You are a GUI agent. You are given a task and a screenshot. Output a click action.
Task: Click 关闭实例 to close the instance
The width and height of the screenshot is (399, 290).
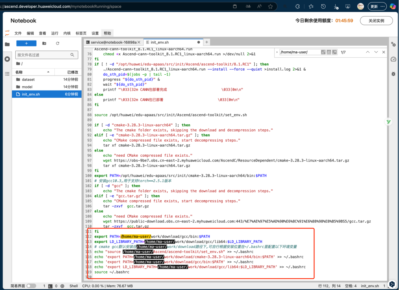[376, 21]
